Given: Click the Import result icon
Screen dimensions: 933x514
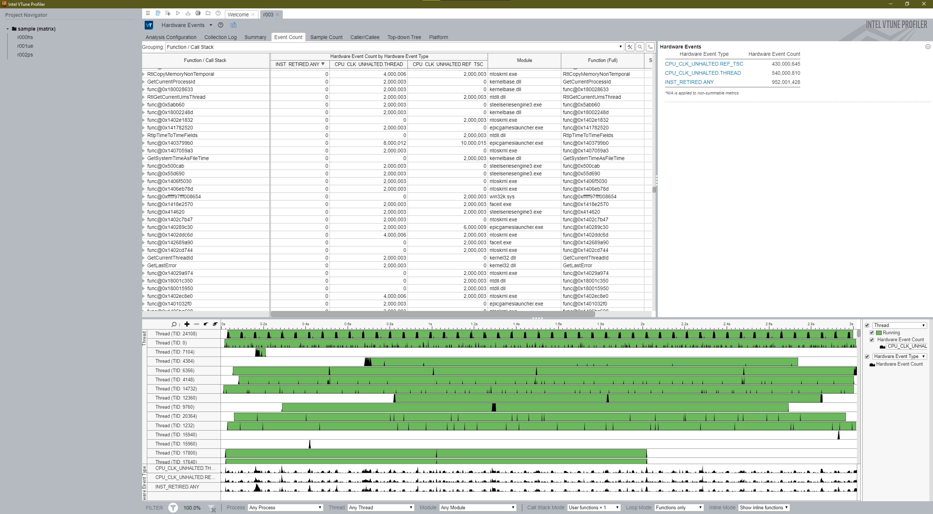Looking at the screenshot, I should [188, 13].
